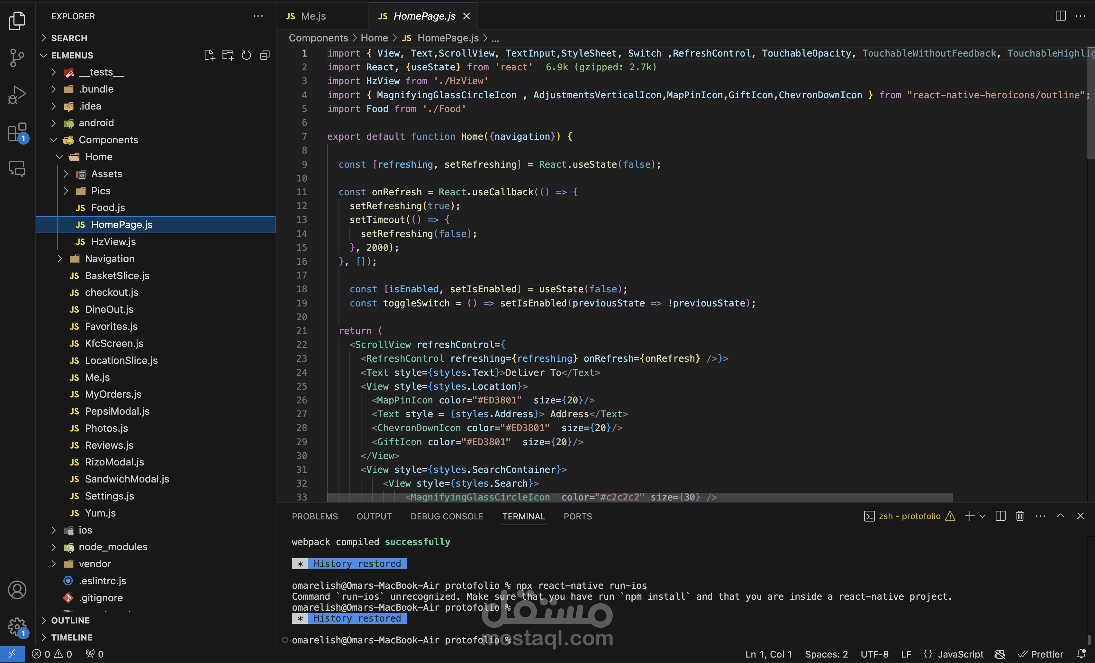Open the Explorer view in activity bar
The height and width of the screenshot is (663, 1095).
[x=17, y=21]
